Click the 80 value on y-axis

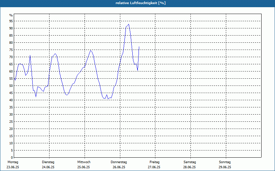(x=11, y=42)
